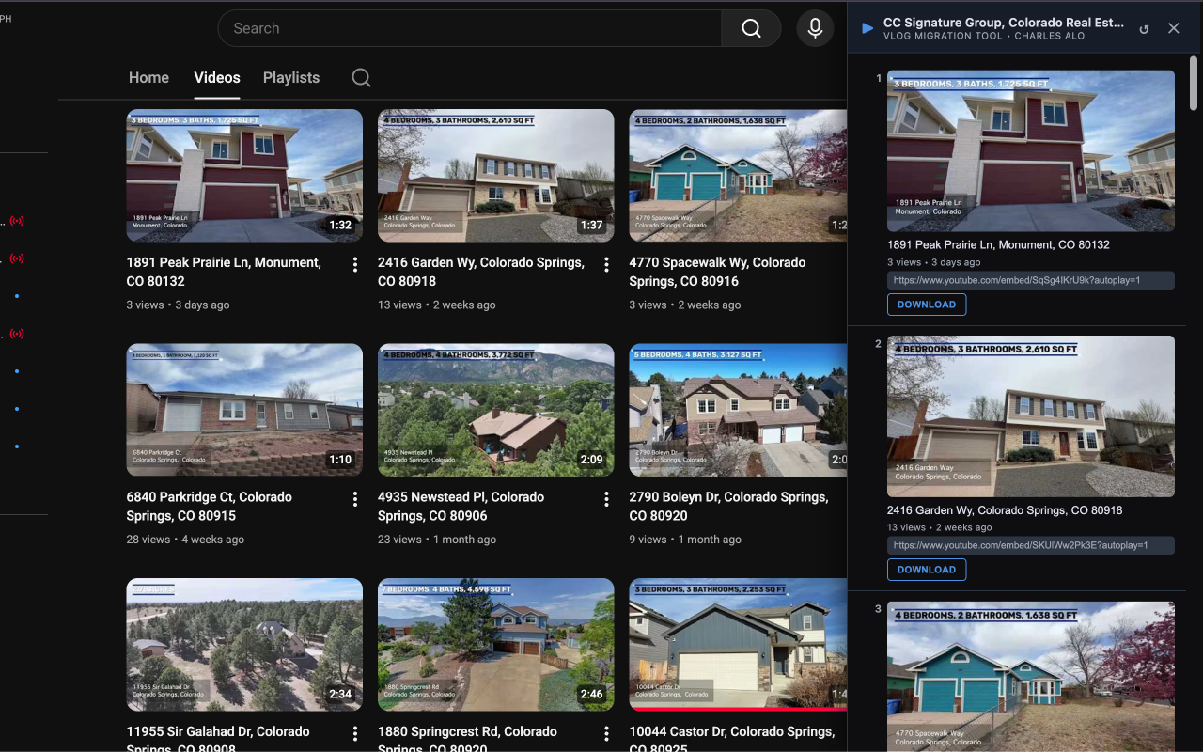This screenshot has height=752, width=1203.
Task: Open title link 6840 Parkridge Ct, Colorado Springs
Action: point(210,506)
